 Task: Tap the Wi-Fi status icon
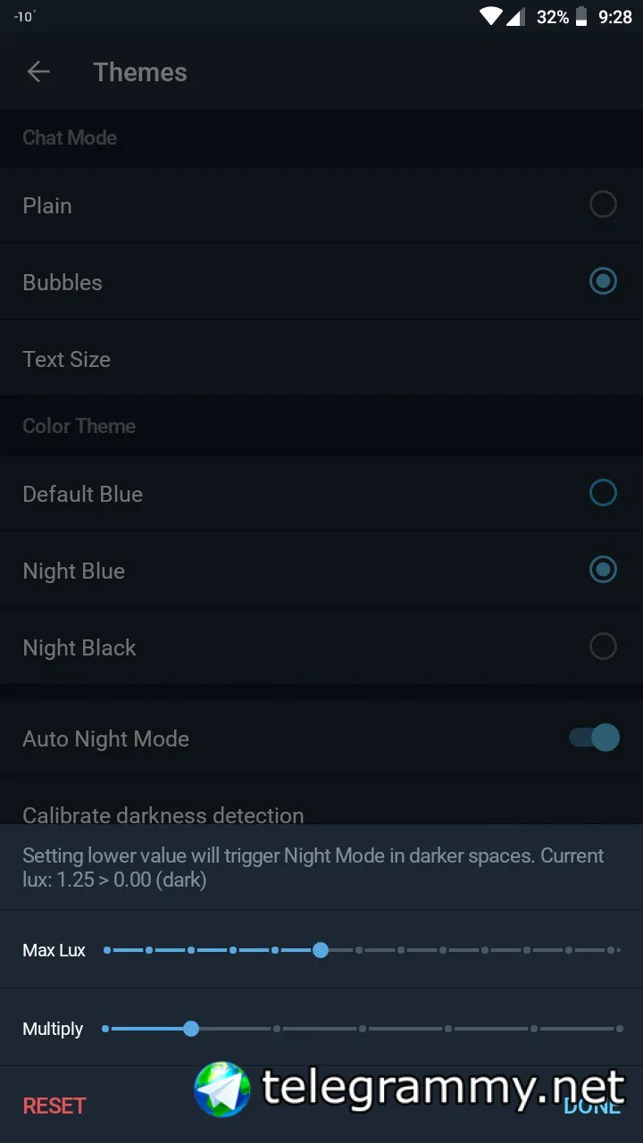click(490, 16)
